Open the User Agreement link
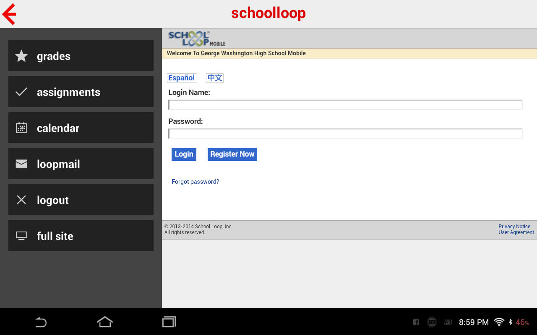 point(516,232)
